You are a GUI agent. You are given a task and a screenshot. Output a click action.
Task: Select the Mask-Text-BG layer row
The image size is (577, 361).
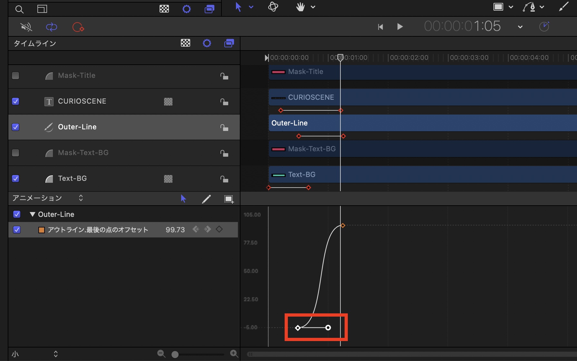[x=83, y=153]
